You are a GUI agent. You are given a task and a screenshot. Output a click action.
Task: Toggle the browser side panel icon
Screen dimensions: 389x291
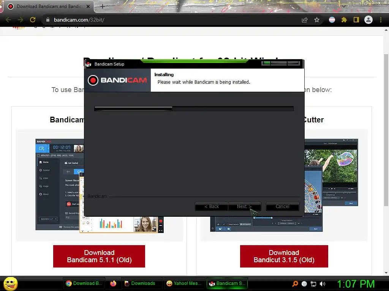click(x=356, y=20)
